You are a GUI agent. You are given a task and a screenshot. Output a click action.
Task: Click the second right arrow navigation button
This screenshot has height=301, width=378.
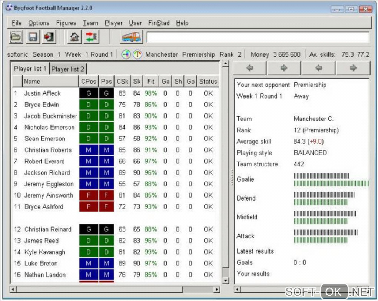coord(353,68)
